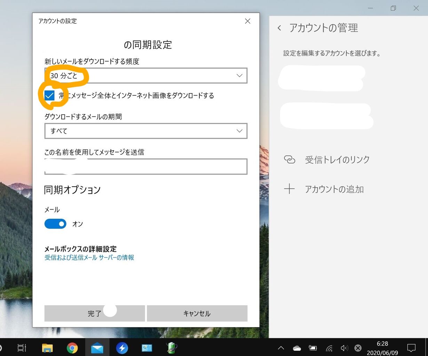Click the OneDrive cloud icon in the system tray
428x356 pixels.
pos(297,347)
